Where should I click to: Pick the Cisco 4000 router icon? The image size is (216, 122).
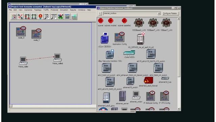(129, 53)
